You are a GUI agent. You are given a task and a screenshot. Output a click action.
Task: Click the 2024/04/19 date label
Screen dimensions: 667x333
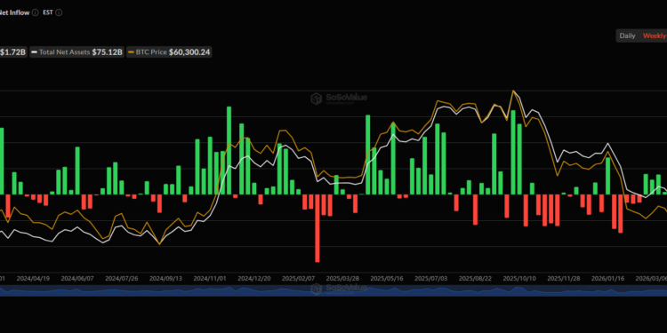[33, 279]
